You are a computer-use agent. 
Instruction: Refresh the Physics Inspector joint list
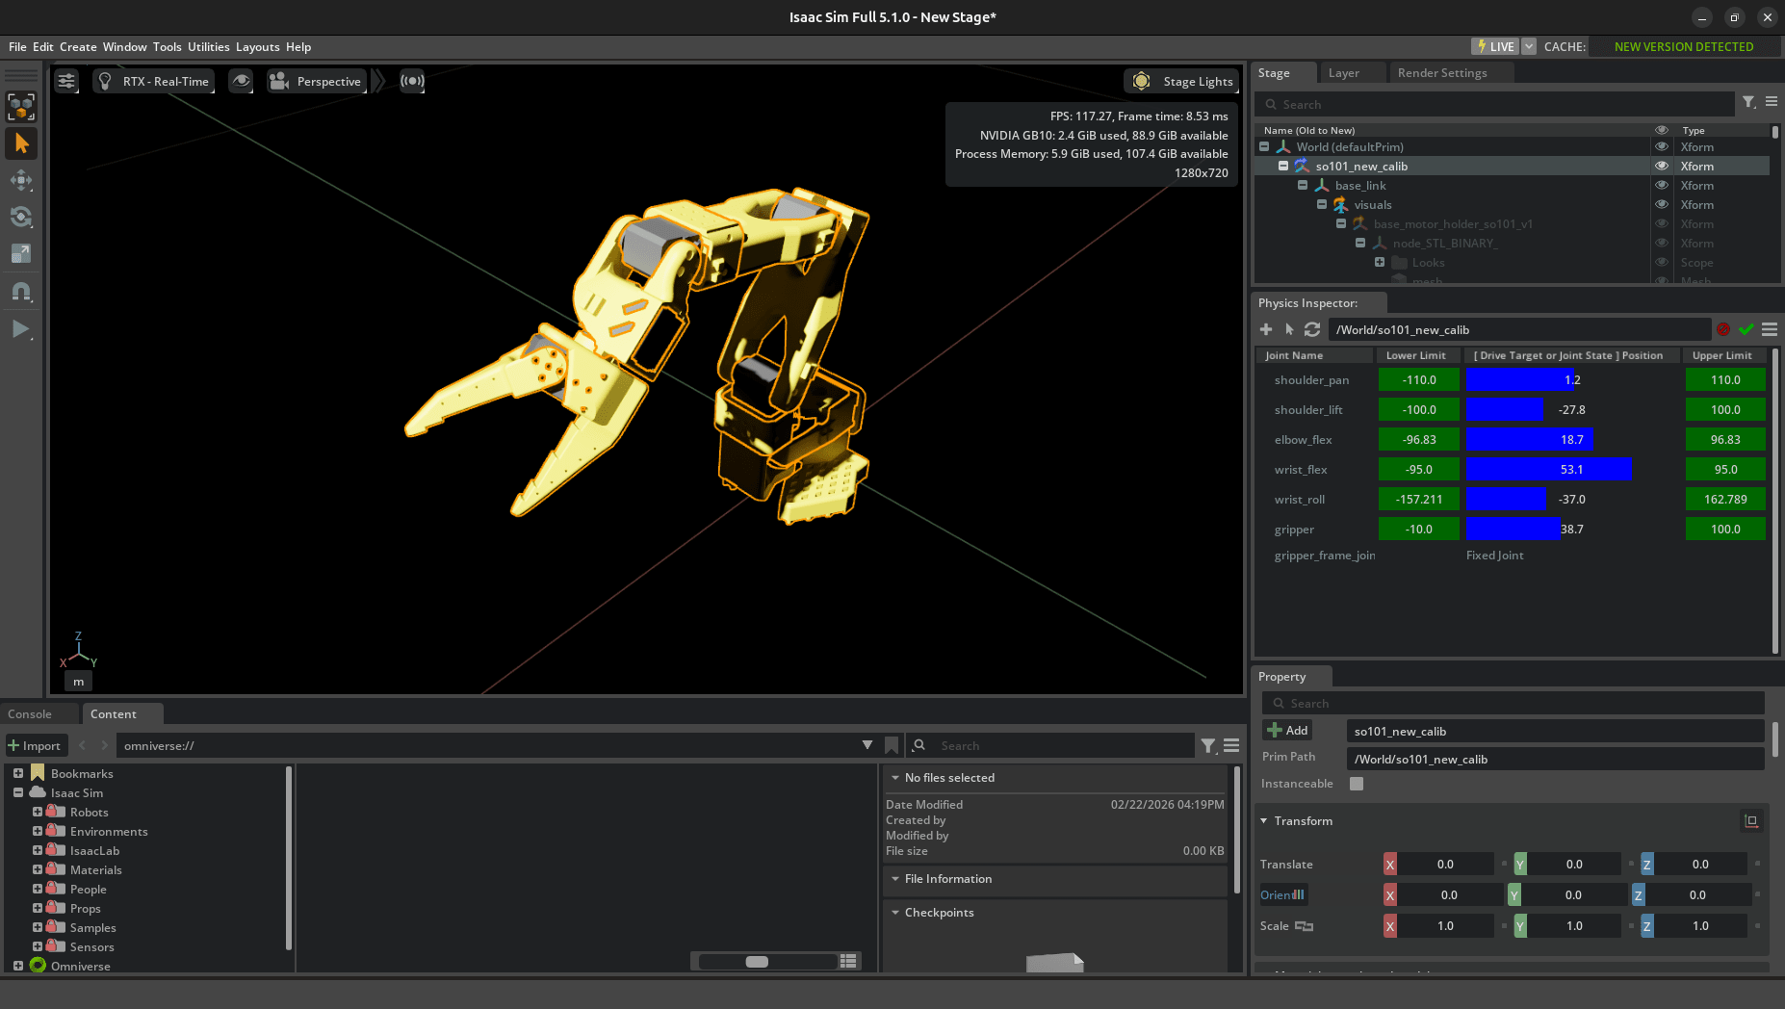[x=1312, y=329]
